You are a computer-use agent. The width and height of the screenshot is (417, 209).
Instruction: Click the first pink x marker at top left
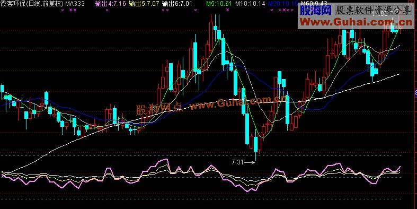(x=63, y=10)
